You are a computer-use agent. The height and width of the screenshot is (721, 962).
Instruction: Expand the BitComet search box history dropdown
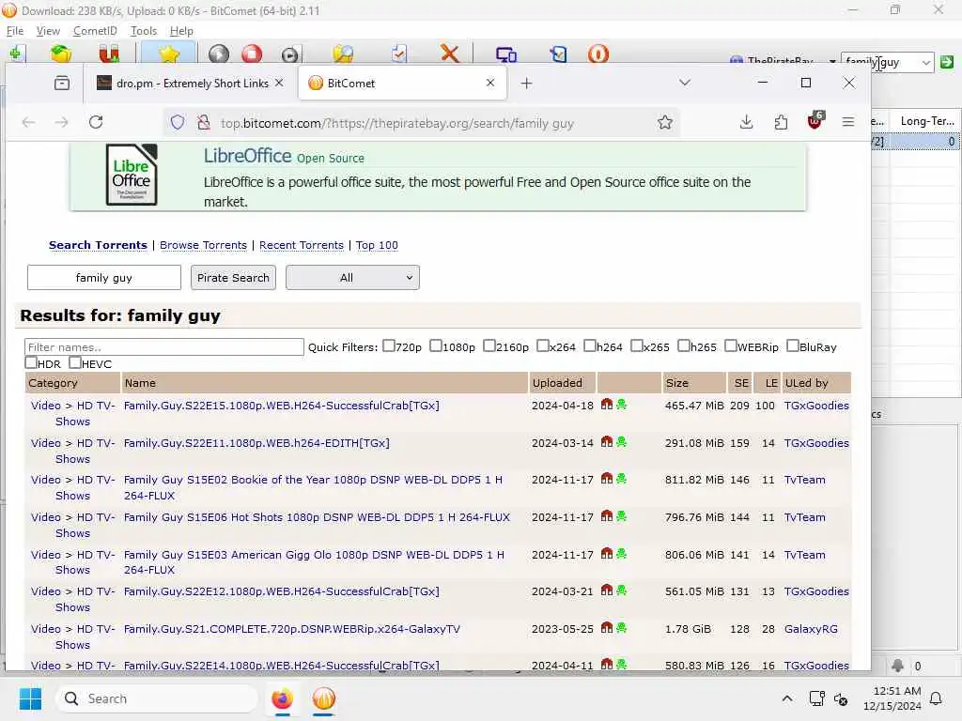[x=925, y=62]
